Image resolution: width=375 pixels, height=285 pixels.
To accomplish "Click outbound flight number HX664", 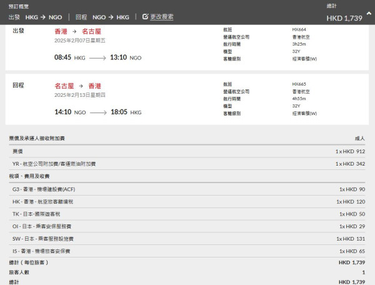I will [x=299, y=29].
